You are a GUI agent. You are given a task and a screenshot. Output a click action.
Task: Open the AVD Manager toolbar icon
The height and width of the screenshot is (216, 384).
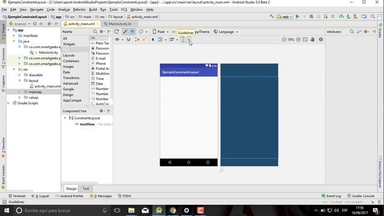coord(348,17)
